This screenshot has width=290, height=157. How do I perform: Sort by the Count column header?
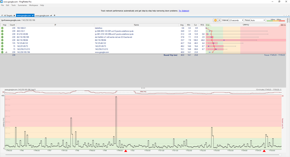coord(12,25)
